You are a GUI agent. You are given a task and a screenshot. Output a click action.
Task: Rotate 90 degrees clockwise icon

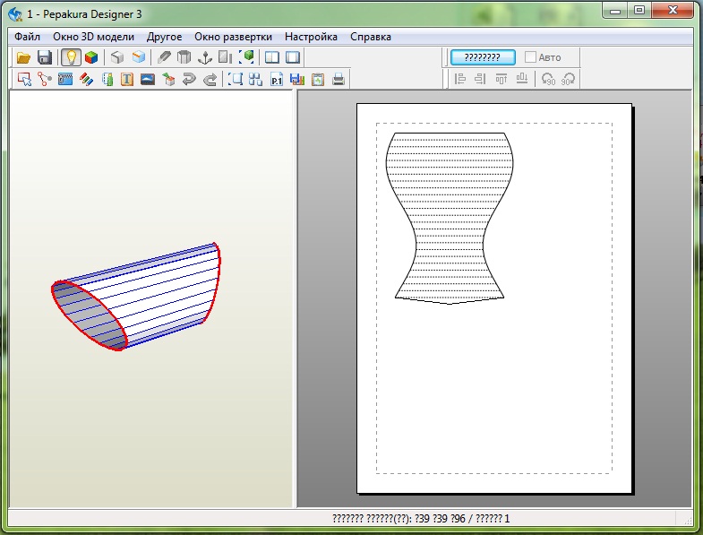[568, 79]
